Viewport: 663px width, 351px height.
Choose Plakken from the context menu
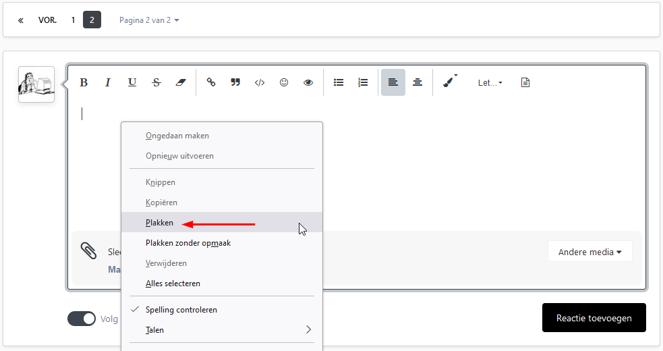click(x=159, y=223)
